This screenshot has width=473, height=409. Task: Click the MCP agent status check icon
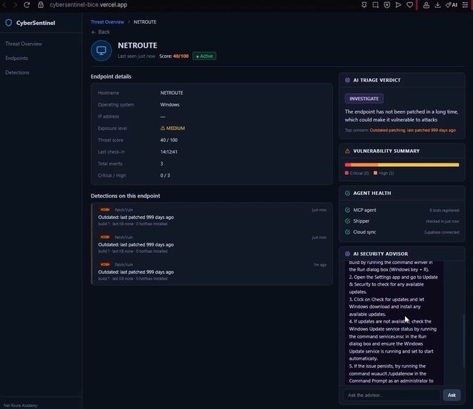[x=347, y=210]
